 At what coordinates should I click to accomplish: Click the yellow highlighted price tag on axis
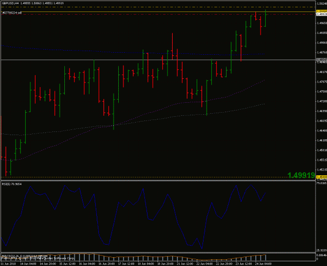322,11
